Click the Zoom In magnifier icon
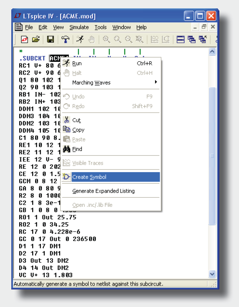 (107, 40)
